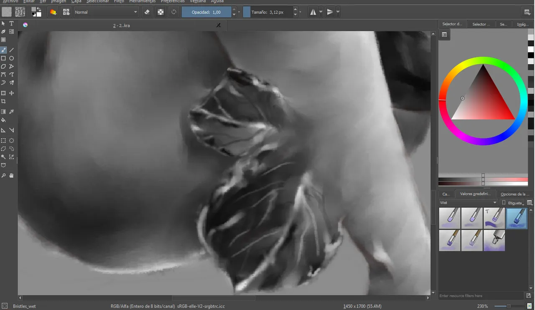Select the Polygonal Selection tool
535x310 pixels.
coord(3,149)
